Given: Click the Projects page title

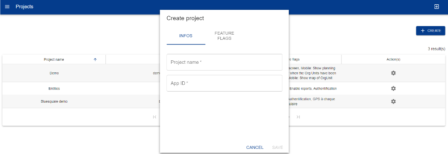Looking at the screenshot, I should point(24,6).
